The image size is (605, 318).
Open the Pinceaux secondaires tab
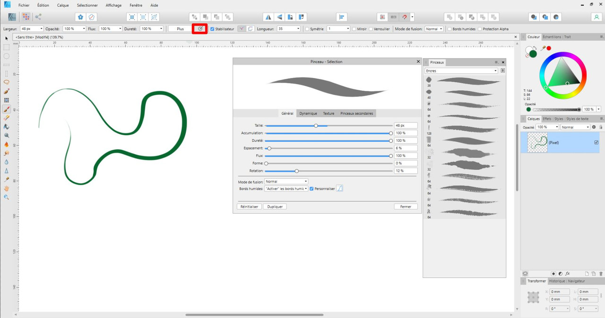point(357,113)
